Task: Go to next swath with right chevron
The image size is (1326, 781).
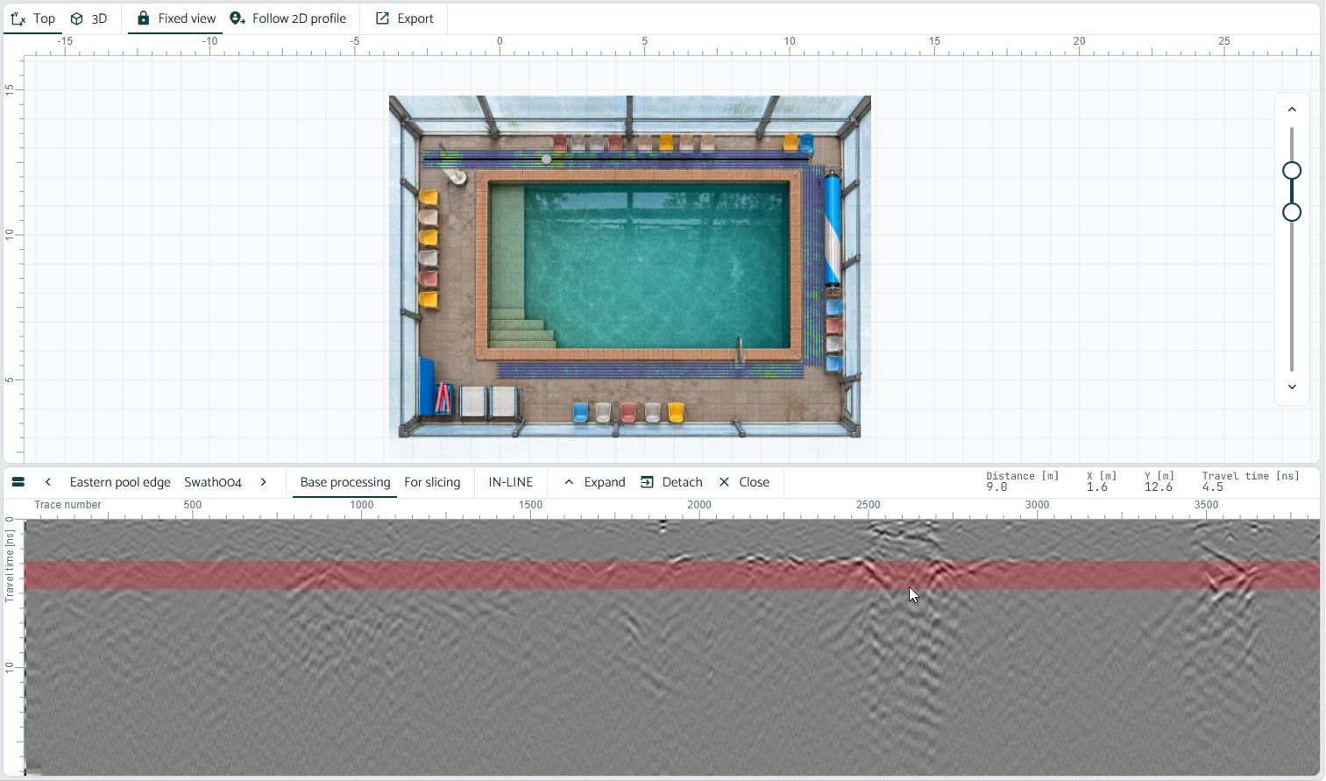Action: [x=263, y=482]
